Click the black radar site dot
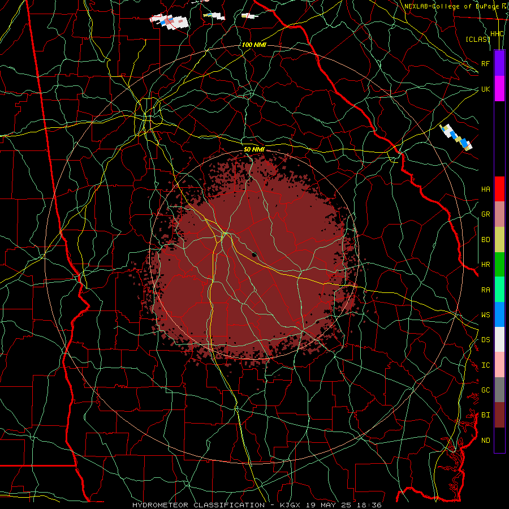Screen dimensions: 509x509 click(255, 255)
